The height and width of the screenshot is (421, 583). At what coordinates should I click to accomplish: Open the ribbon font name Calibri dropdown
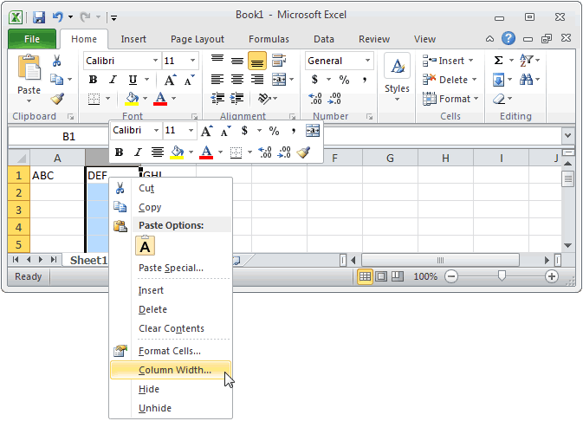(x=155, y=61)
